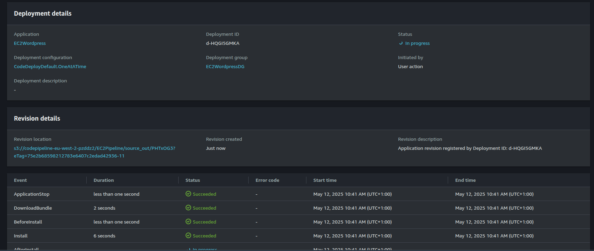Open the EC2Wordpress application link
The width and height of the screenshot is (594, 251).
coord(30,43)
